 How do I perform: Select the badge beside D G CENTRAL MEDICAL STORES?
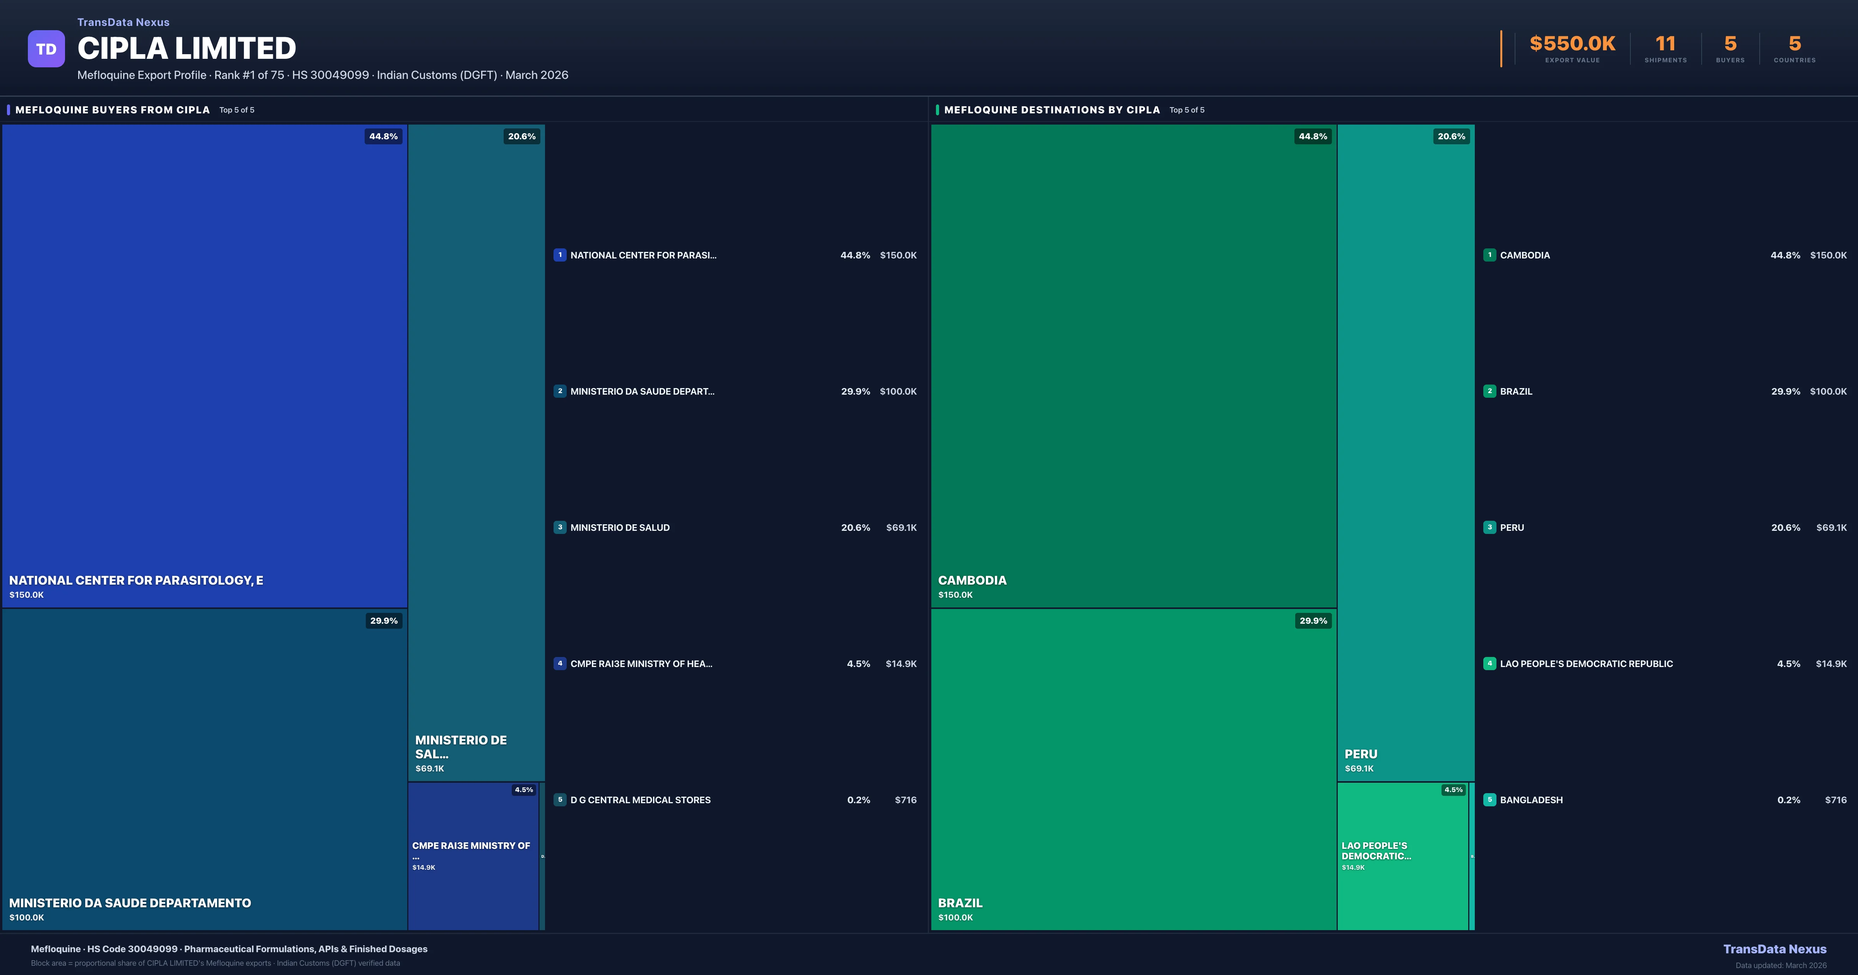(560, 800)
